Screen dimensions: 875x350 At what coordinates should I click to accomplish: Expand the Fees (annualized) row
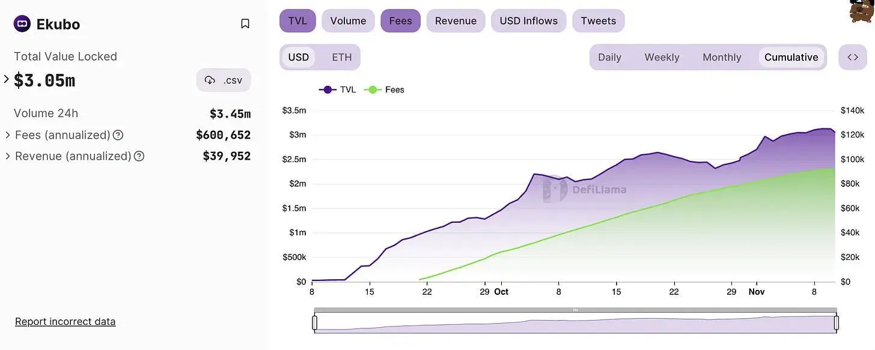[x=8, y=135]
